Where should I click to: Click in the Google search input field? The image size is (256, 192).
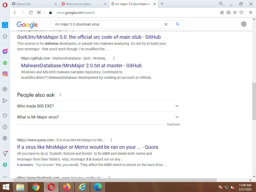tap(108, 24)
